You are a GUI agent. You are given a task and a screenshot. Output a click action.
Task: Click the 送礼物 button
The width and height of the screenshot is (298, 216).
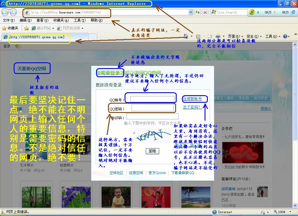point(244,98)
